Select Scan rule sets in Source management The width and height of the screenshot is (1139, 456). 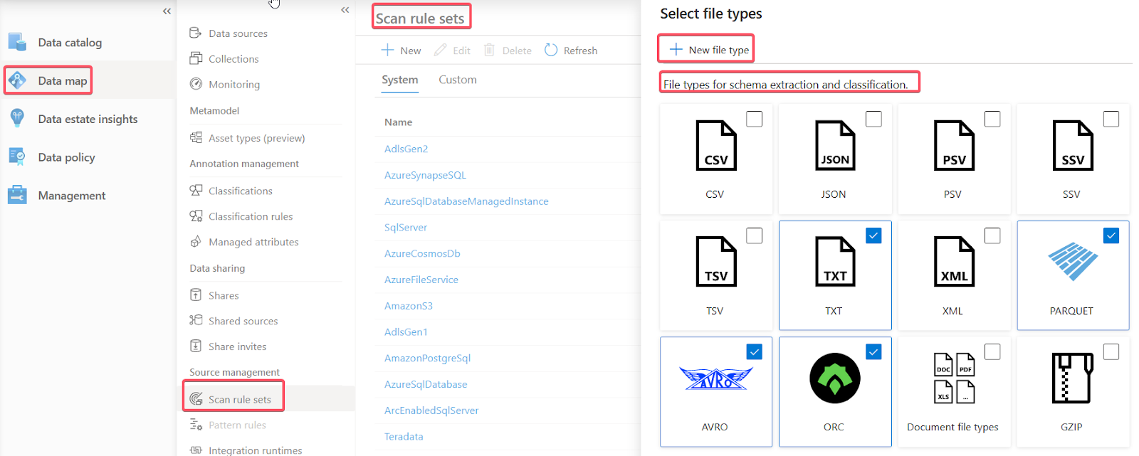[239, 399]
